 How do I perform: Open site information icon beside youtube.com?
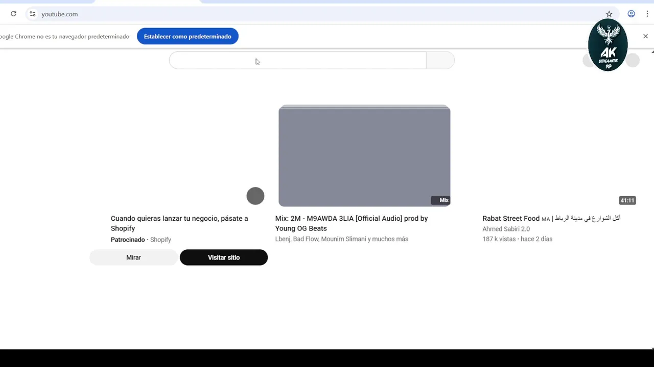32,14
